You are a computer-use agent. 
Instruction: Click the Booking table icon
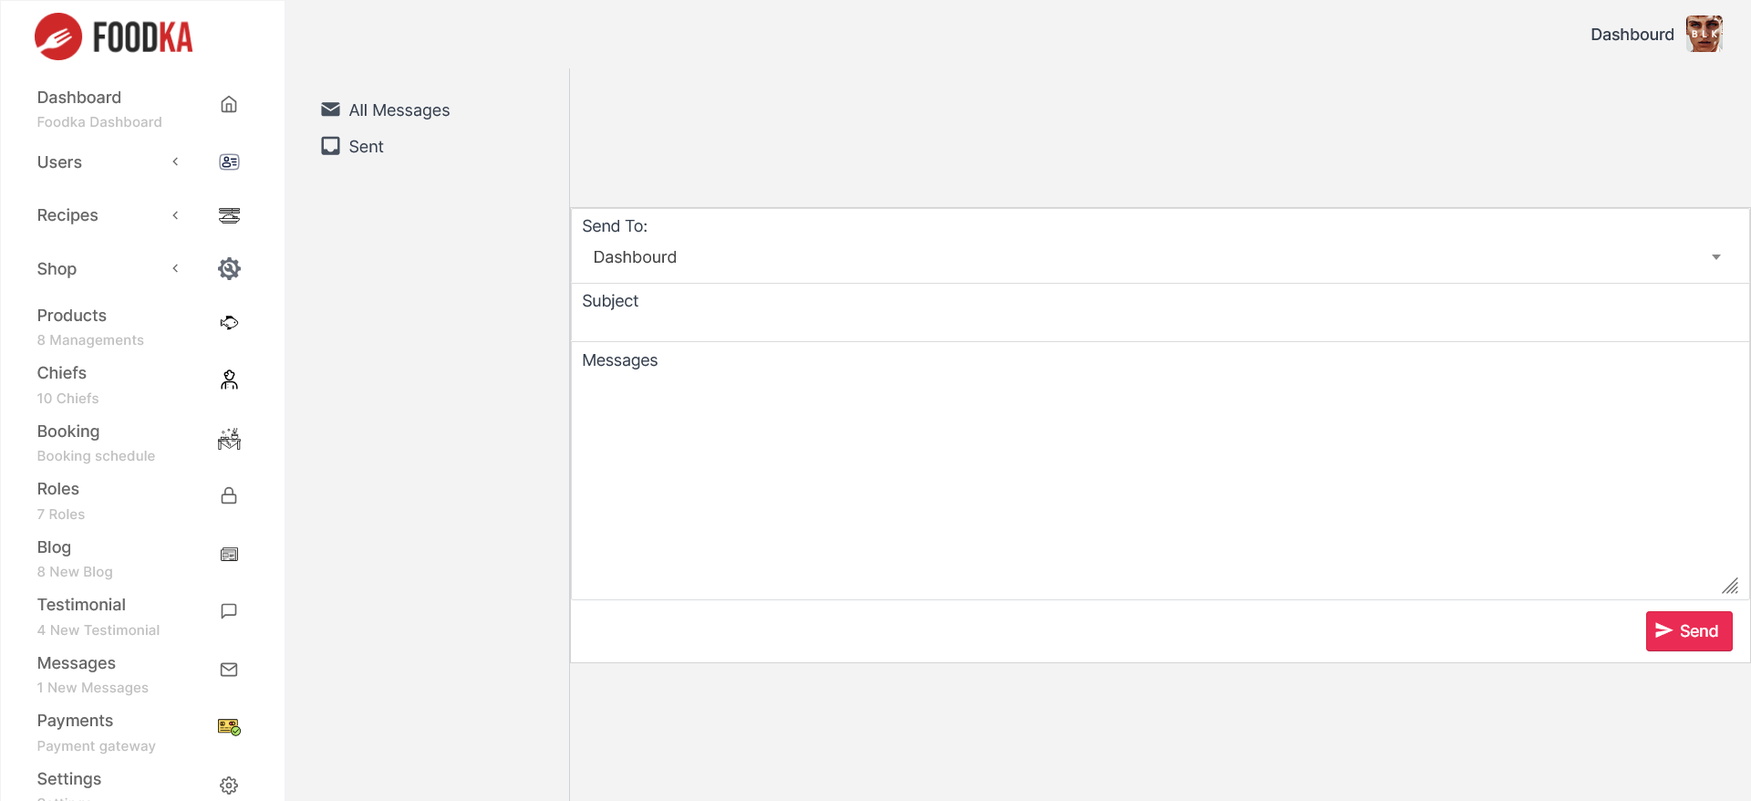[229, 439]
